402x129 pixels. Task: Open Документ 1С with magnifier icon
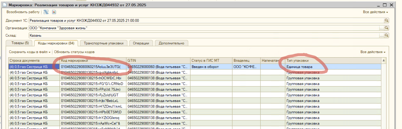[x=386, y=20]
